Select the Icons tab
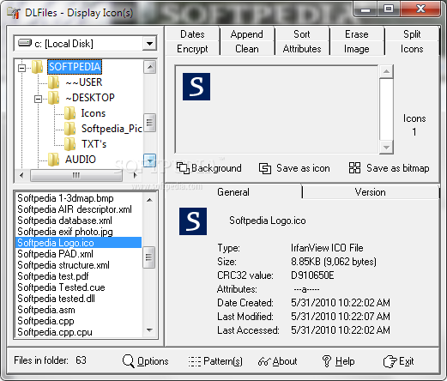The image size is (447, 381). pyautogui.click(x=412, y=49)
